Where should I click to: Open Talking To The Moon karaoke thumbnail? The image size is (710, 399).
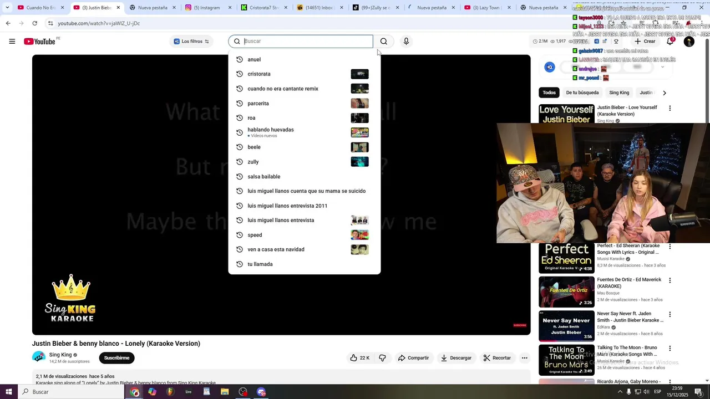(x=566, y=360)
